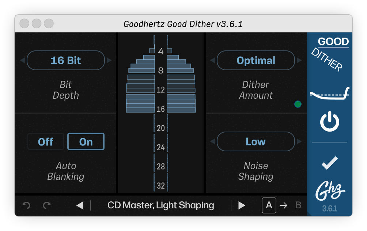This screenshot has height=231, width=367.
Task: Toggle plugin power button
Action: [x=330, y=121]
